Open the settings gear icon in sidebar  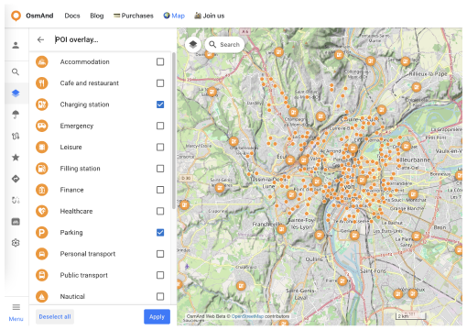pyautogui.click(x=16, y=243)
